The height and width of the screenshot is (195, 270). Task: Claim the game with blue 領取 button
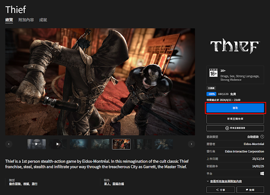[235, 108]
